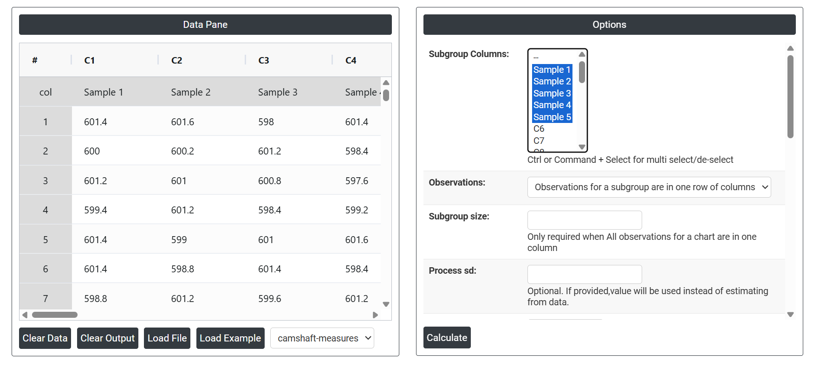The width and height of the screenshot is (826, 373).
Task: Click the Subgroup Columns list down arrow
Action: (x=582, y=147)
